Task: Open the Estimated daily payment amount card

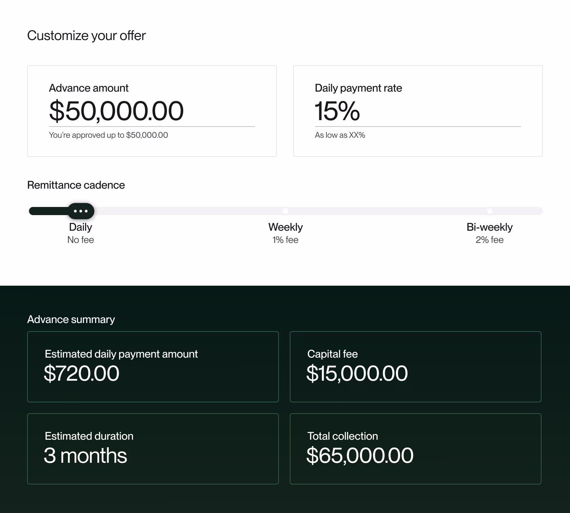Action: (153, 367)
